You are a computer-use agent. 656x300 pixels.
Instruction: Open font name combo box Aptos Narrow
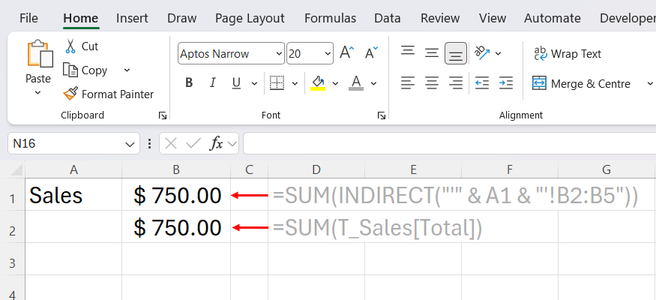coord(231,53)
